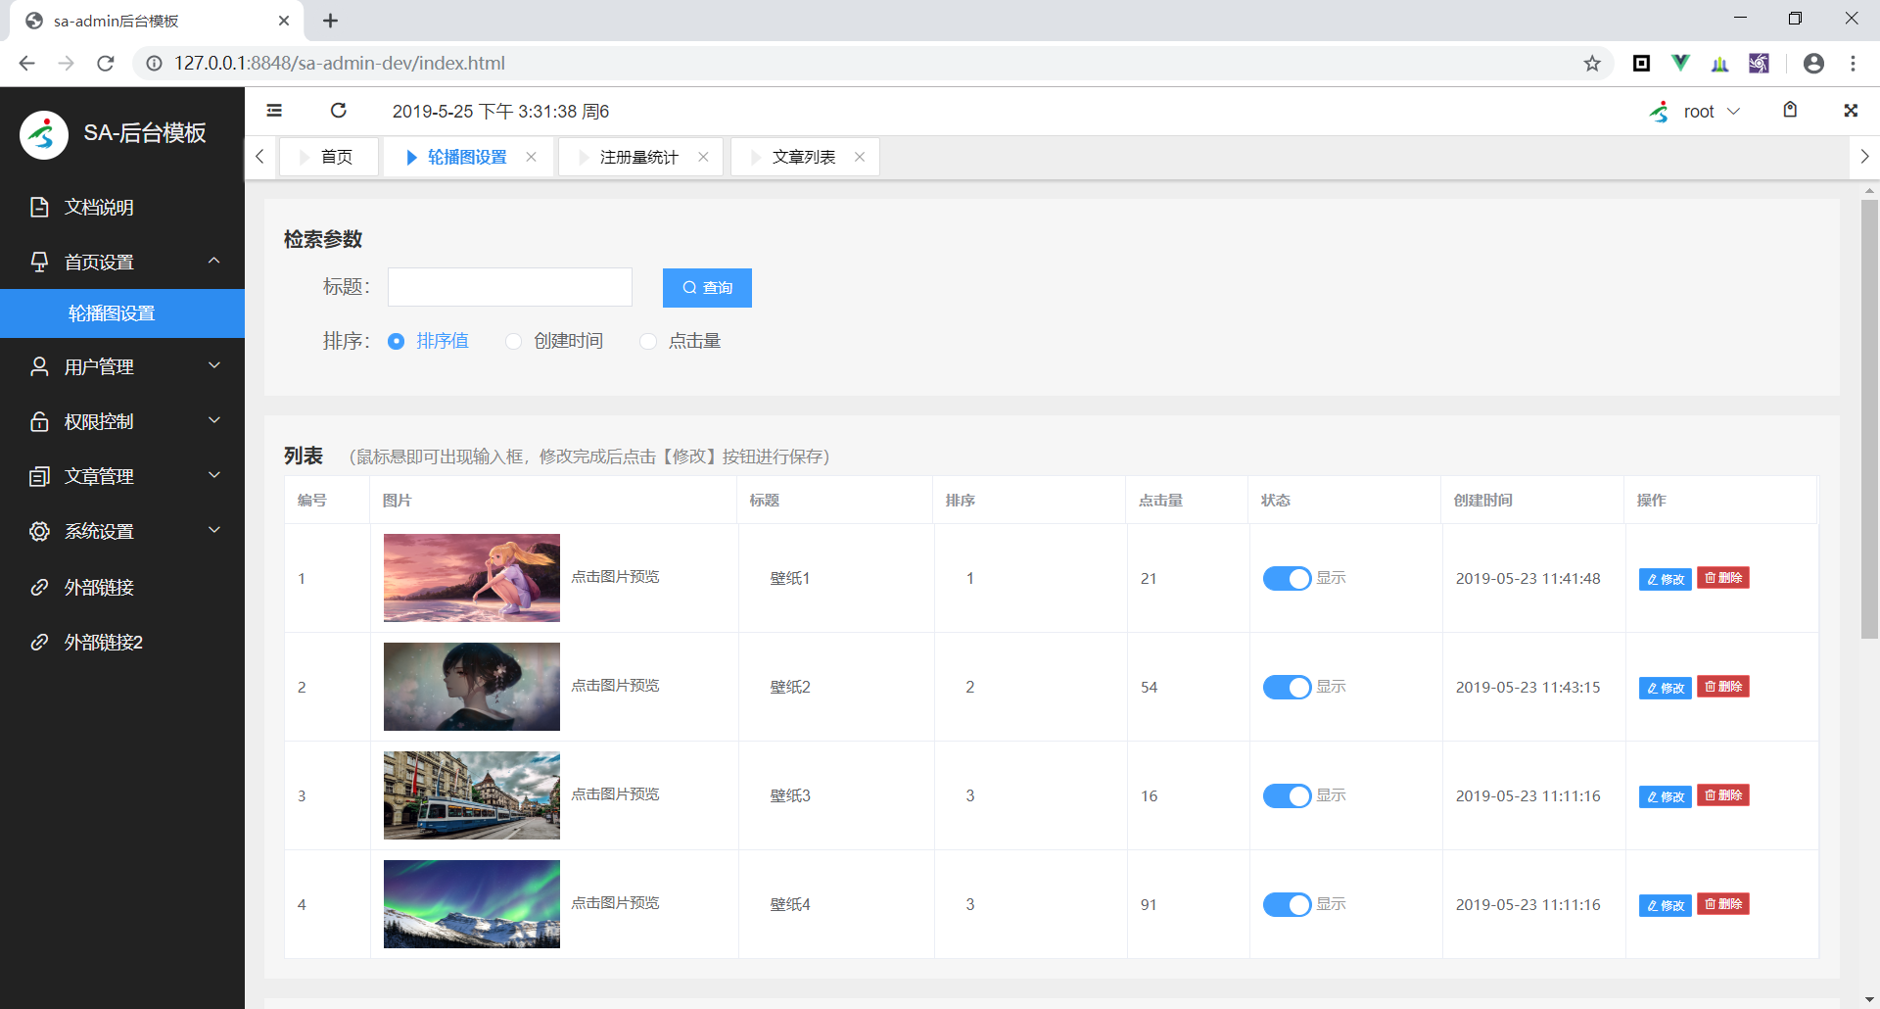Select 点击量 sort radio option
This screenshot has width=1880, height=1009.
coord(681,341)
